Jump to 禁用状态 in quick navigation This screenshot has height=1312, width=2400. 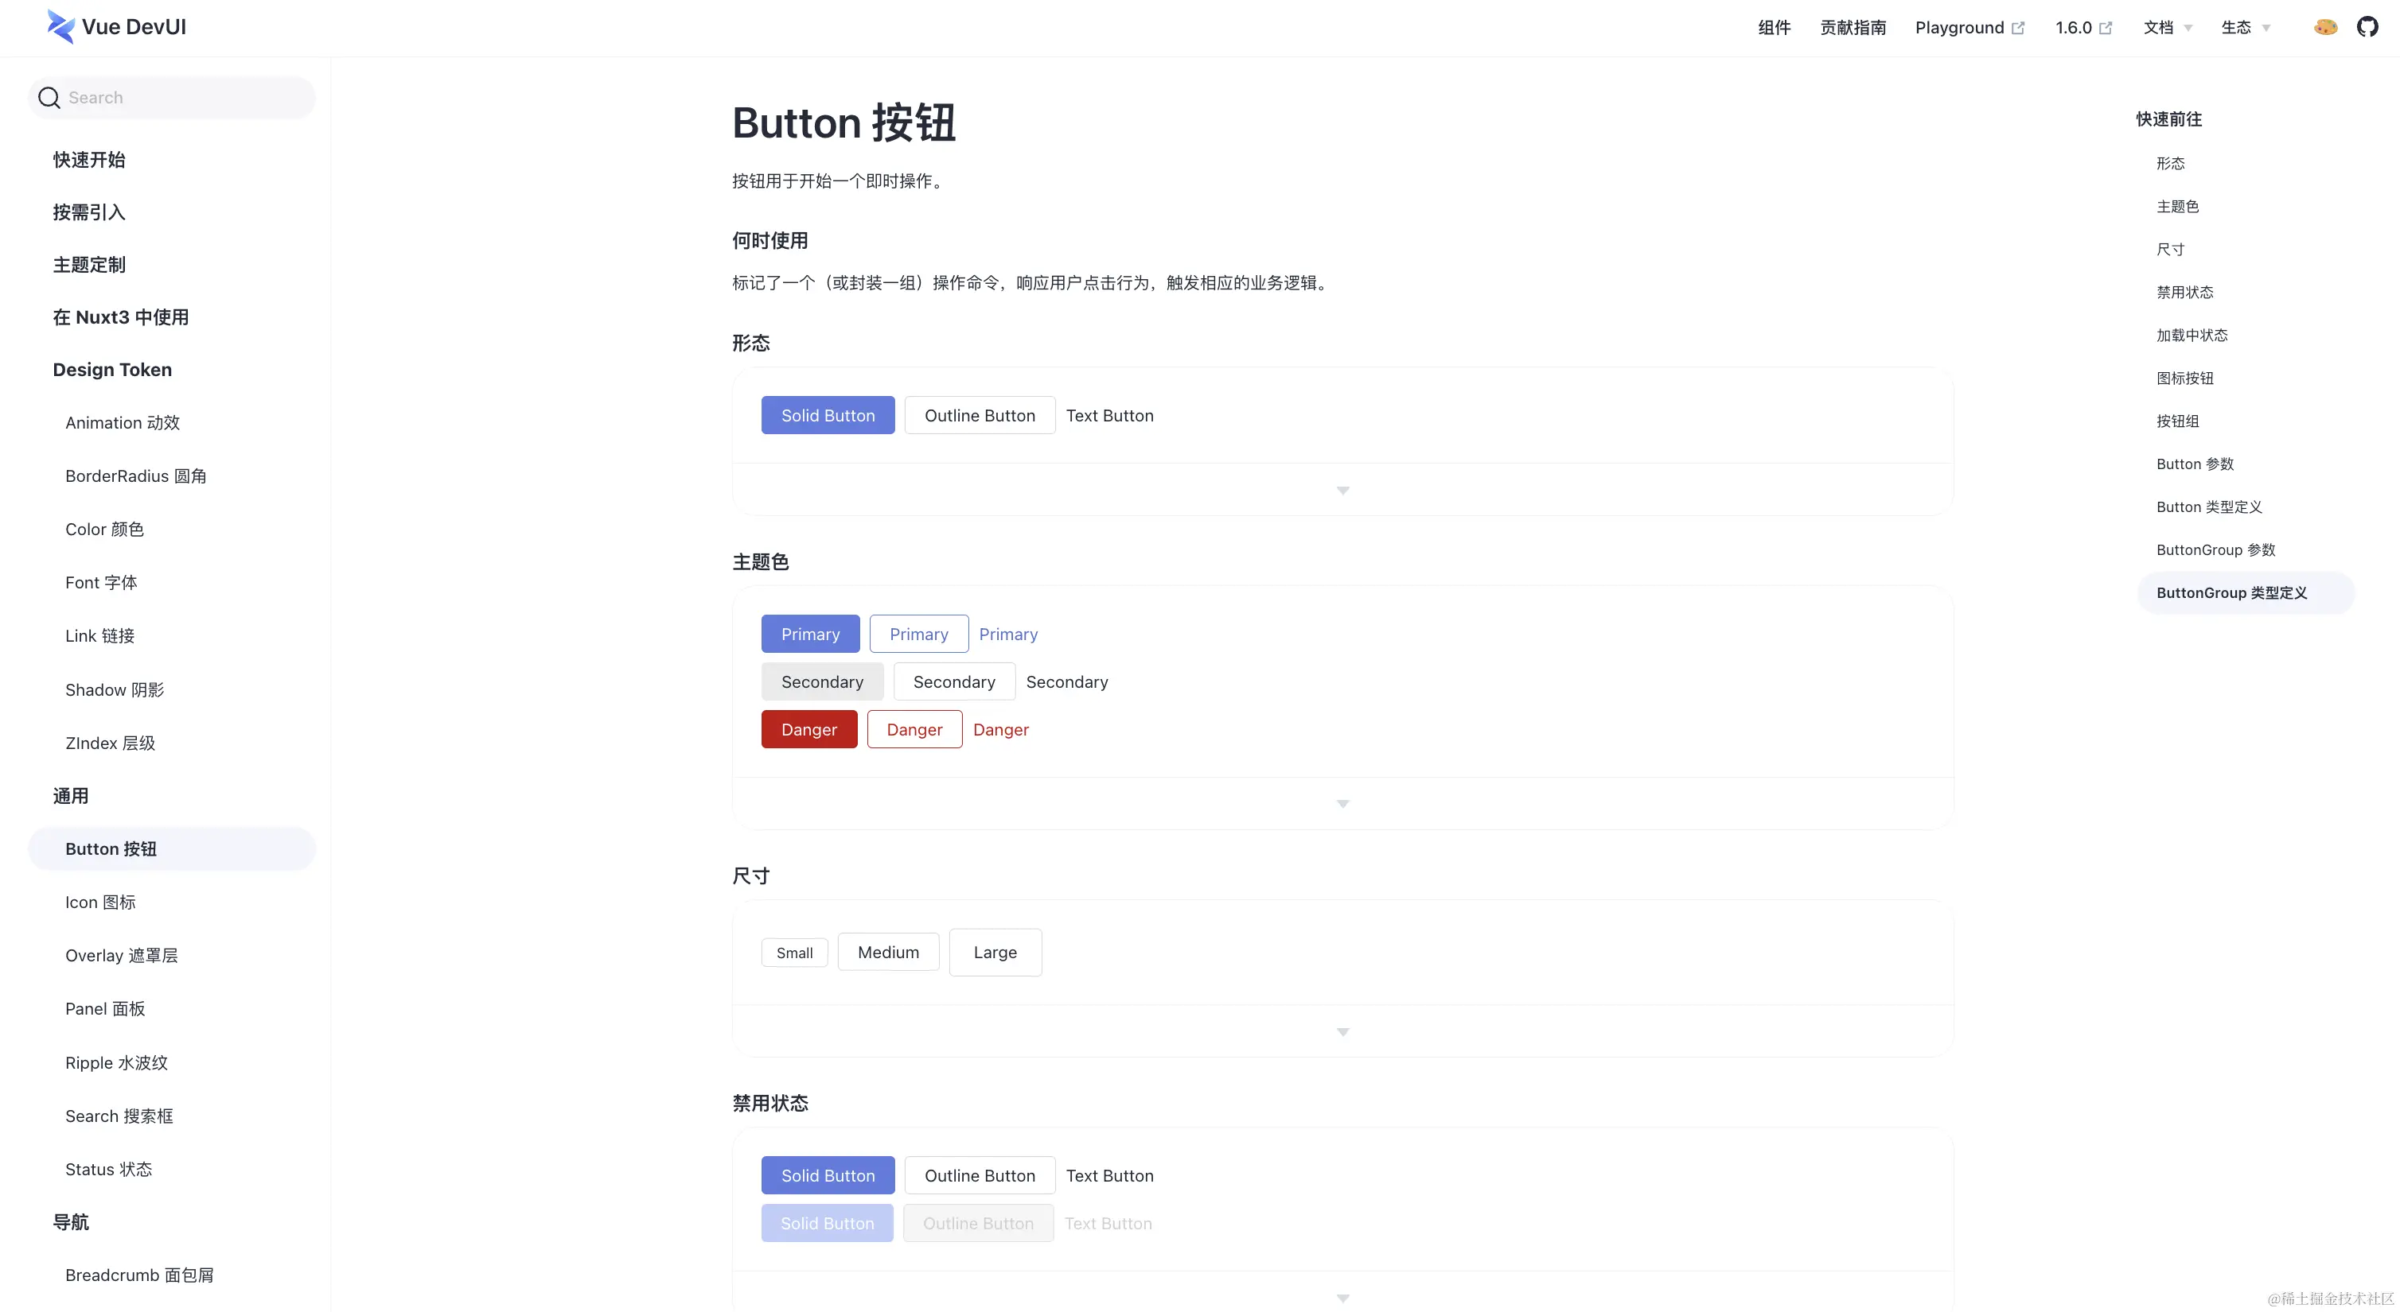click(2185, 293)
